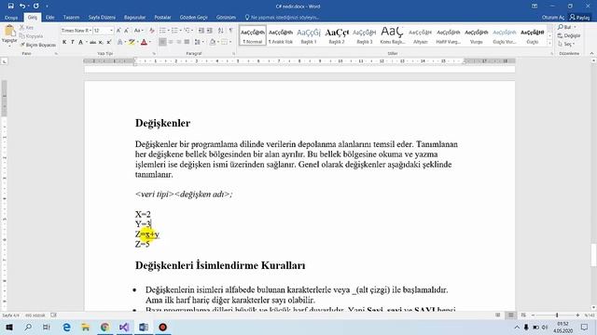The width and height of the screenshot is (597, 335).
Task: Click the Paylaş share button
Action: pos(579,18)
